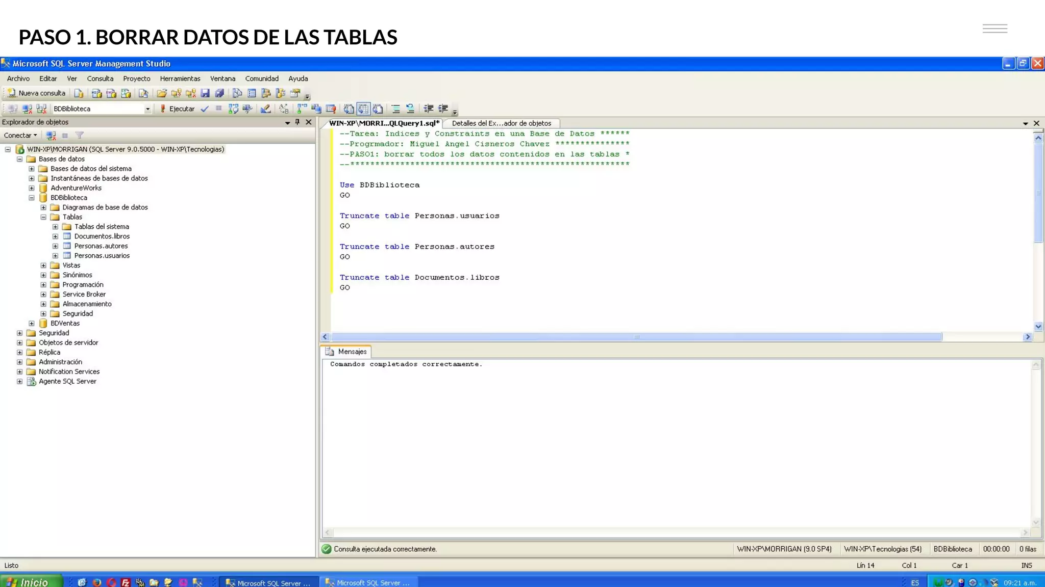Click the Change Connection icon

pos(41,109)
